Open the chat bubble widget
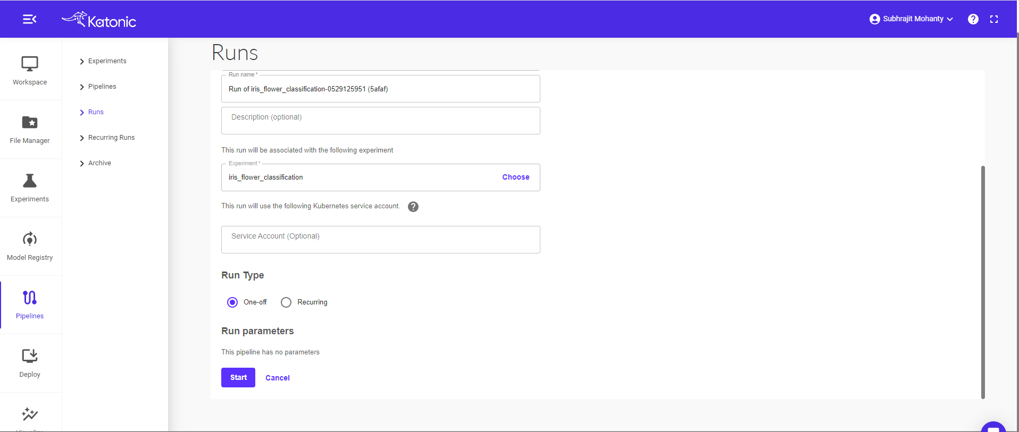 pos(993,427)
